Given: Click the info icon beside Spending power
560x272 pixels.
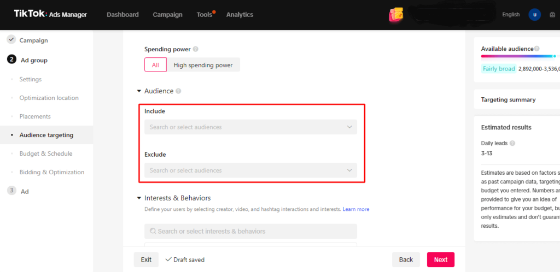Looking at the screenshot, I should click(x=196, y=49).
